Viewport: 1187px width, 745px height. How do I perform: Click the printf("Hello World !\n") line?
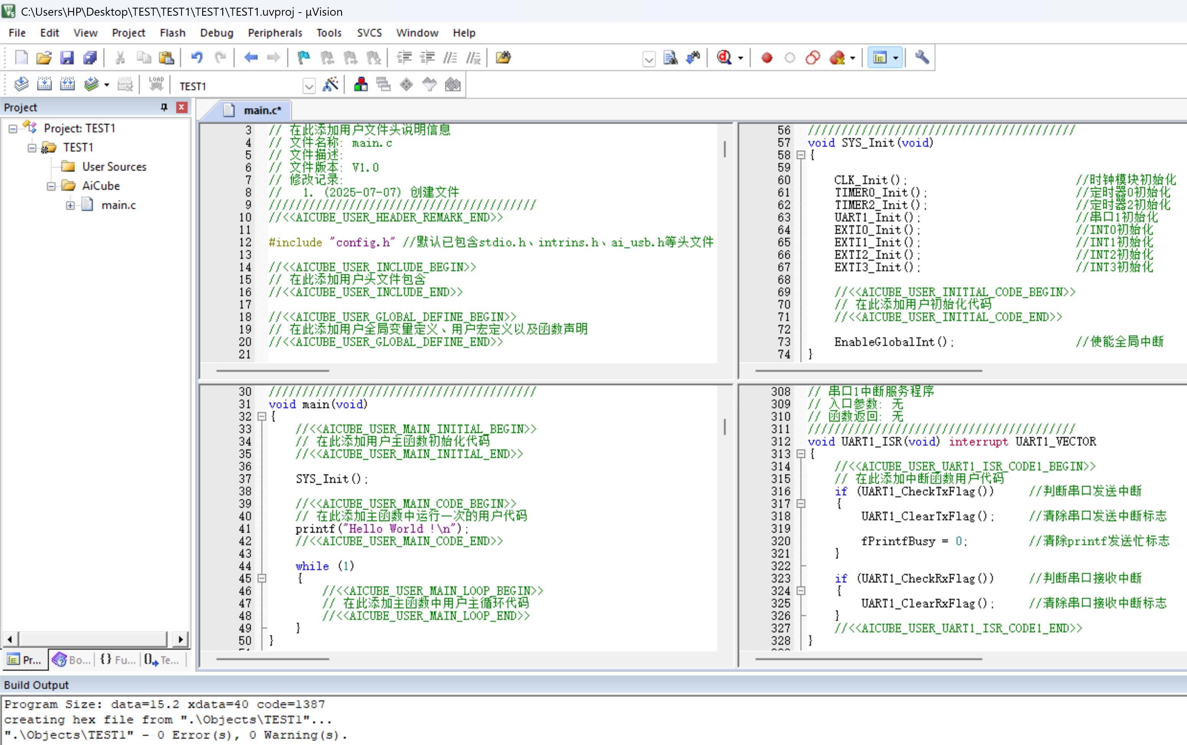point(382,529)
